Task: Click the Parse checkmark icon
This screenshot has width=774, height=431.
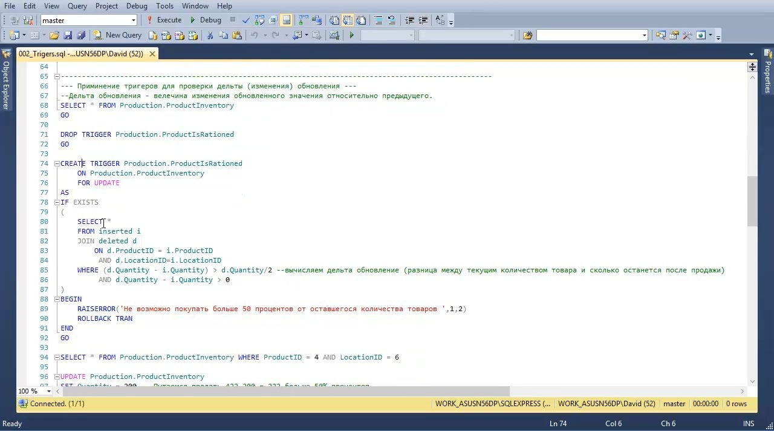Action: (x=246, y=21)
